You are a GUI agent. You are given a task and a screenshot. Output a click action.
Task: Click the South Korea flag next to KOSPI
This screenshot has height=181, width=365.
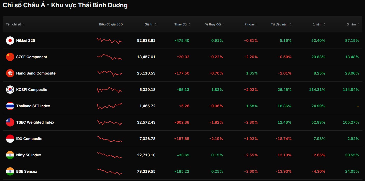tap(10, 90)
